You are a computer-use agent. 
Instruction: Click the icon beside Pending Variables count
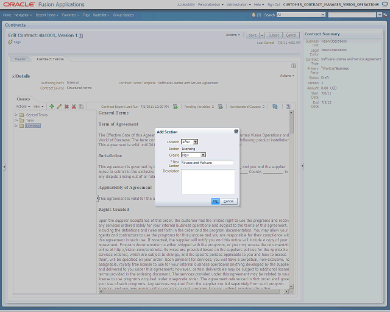(221, 107)
